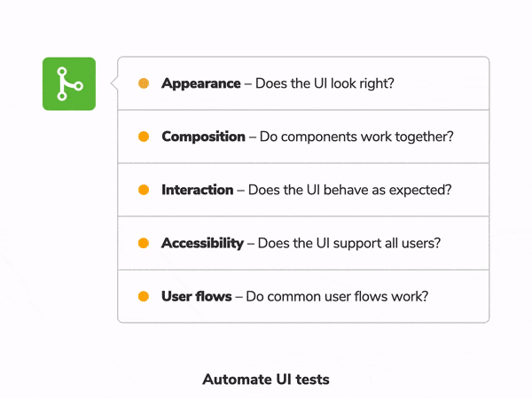Click the orange dot beside Composition
This screenshot has height=399, width=532.
point(144,137)
